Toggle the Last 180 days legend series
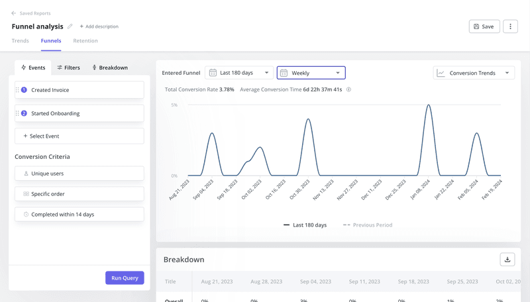 (x=305, y=225)
